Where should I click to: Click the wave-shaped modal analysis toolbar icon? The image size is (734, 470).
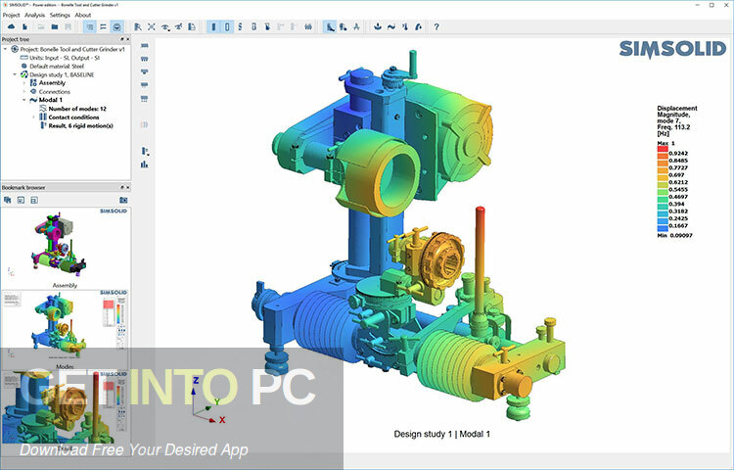pos(390,27)
